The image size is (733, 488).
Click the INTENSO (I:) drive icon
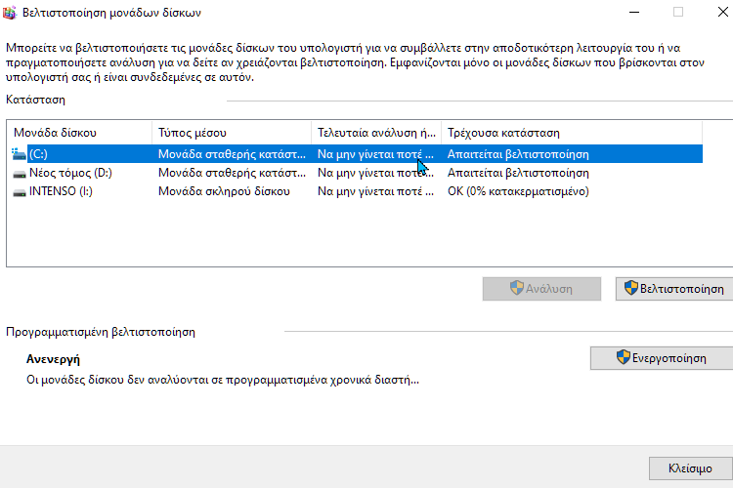pyautogui.click(x=20, y=192)
